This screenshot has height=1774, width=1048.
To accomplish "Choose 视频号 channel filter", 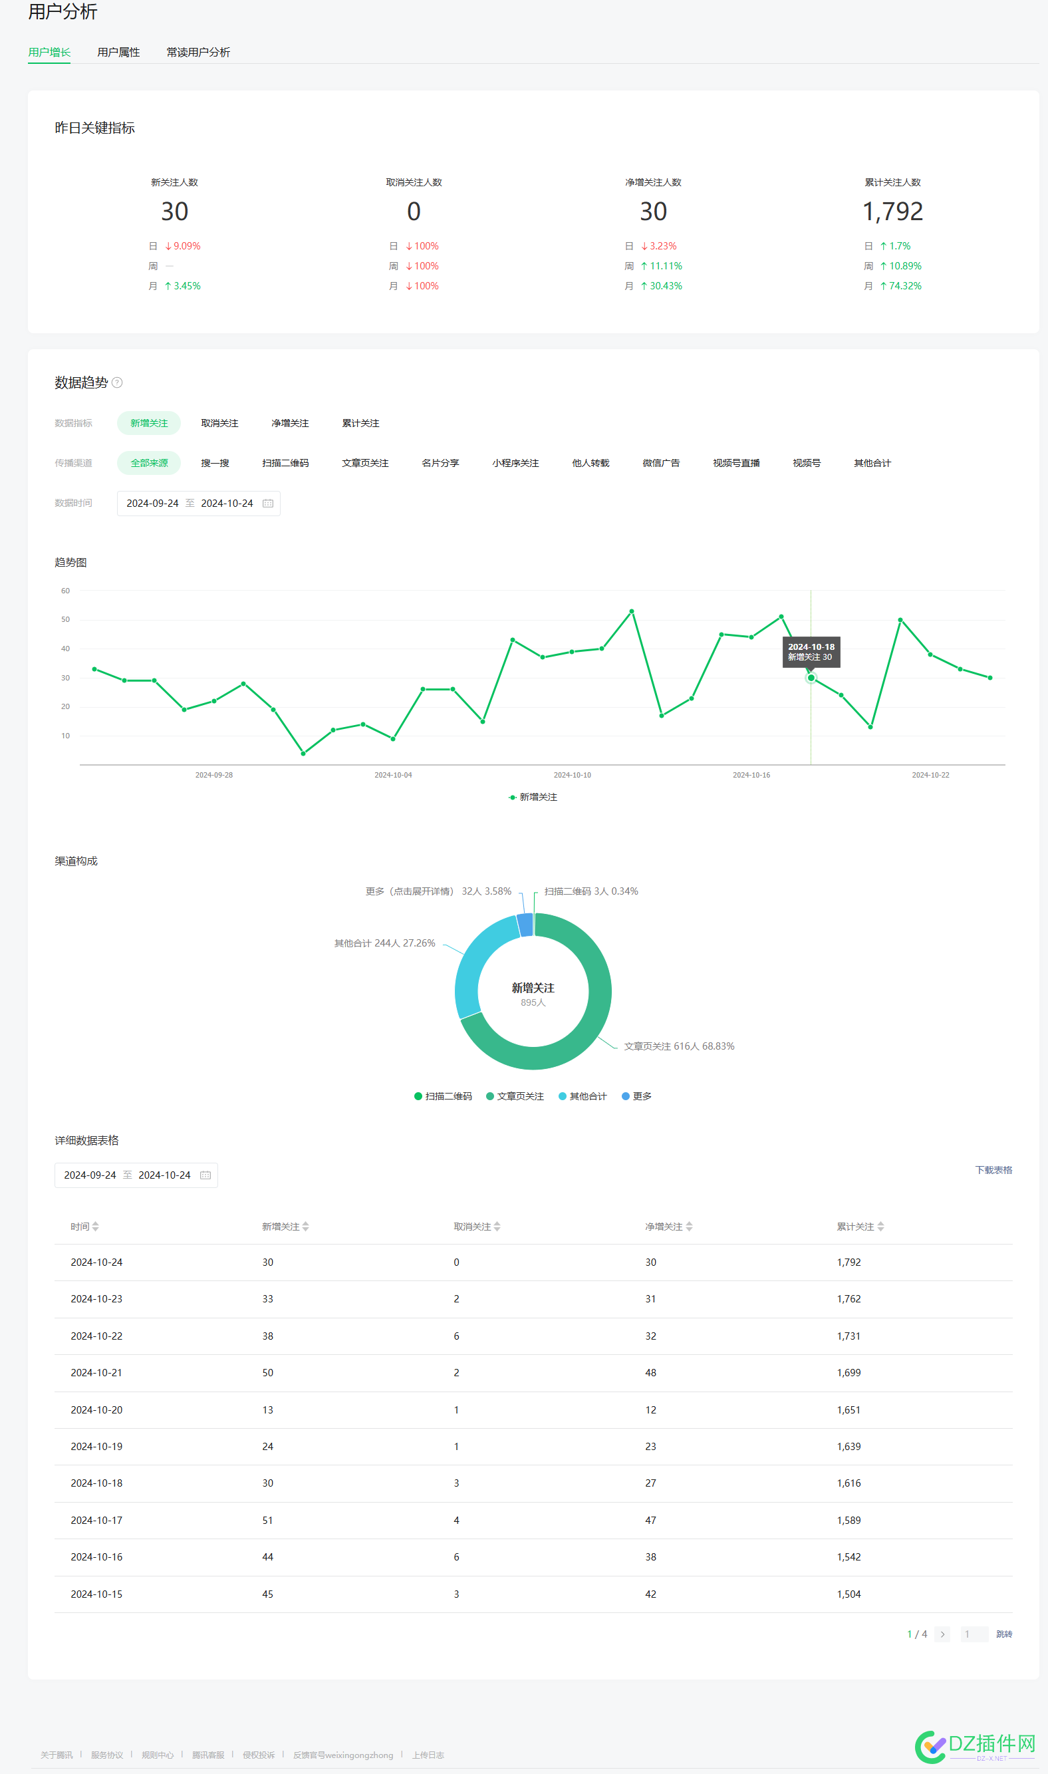I will click(x=807, y=462).
